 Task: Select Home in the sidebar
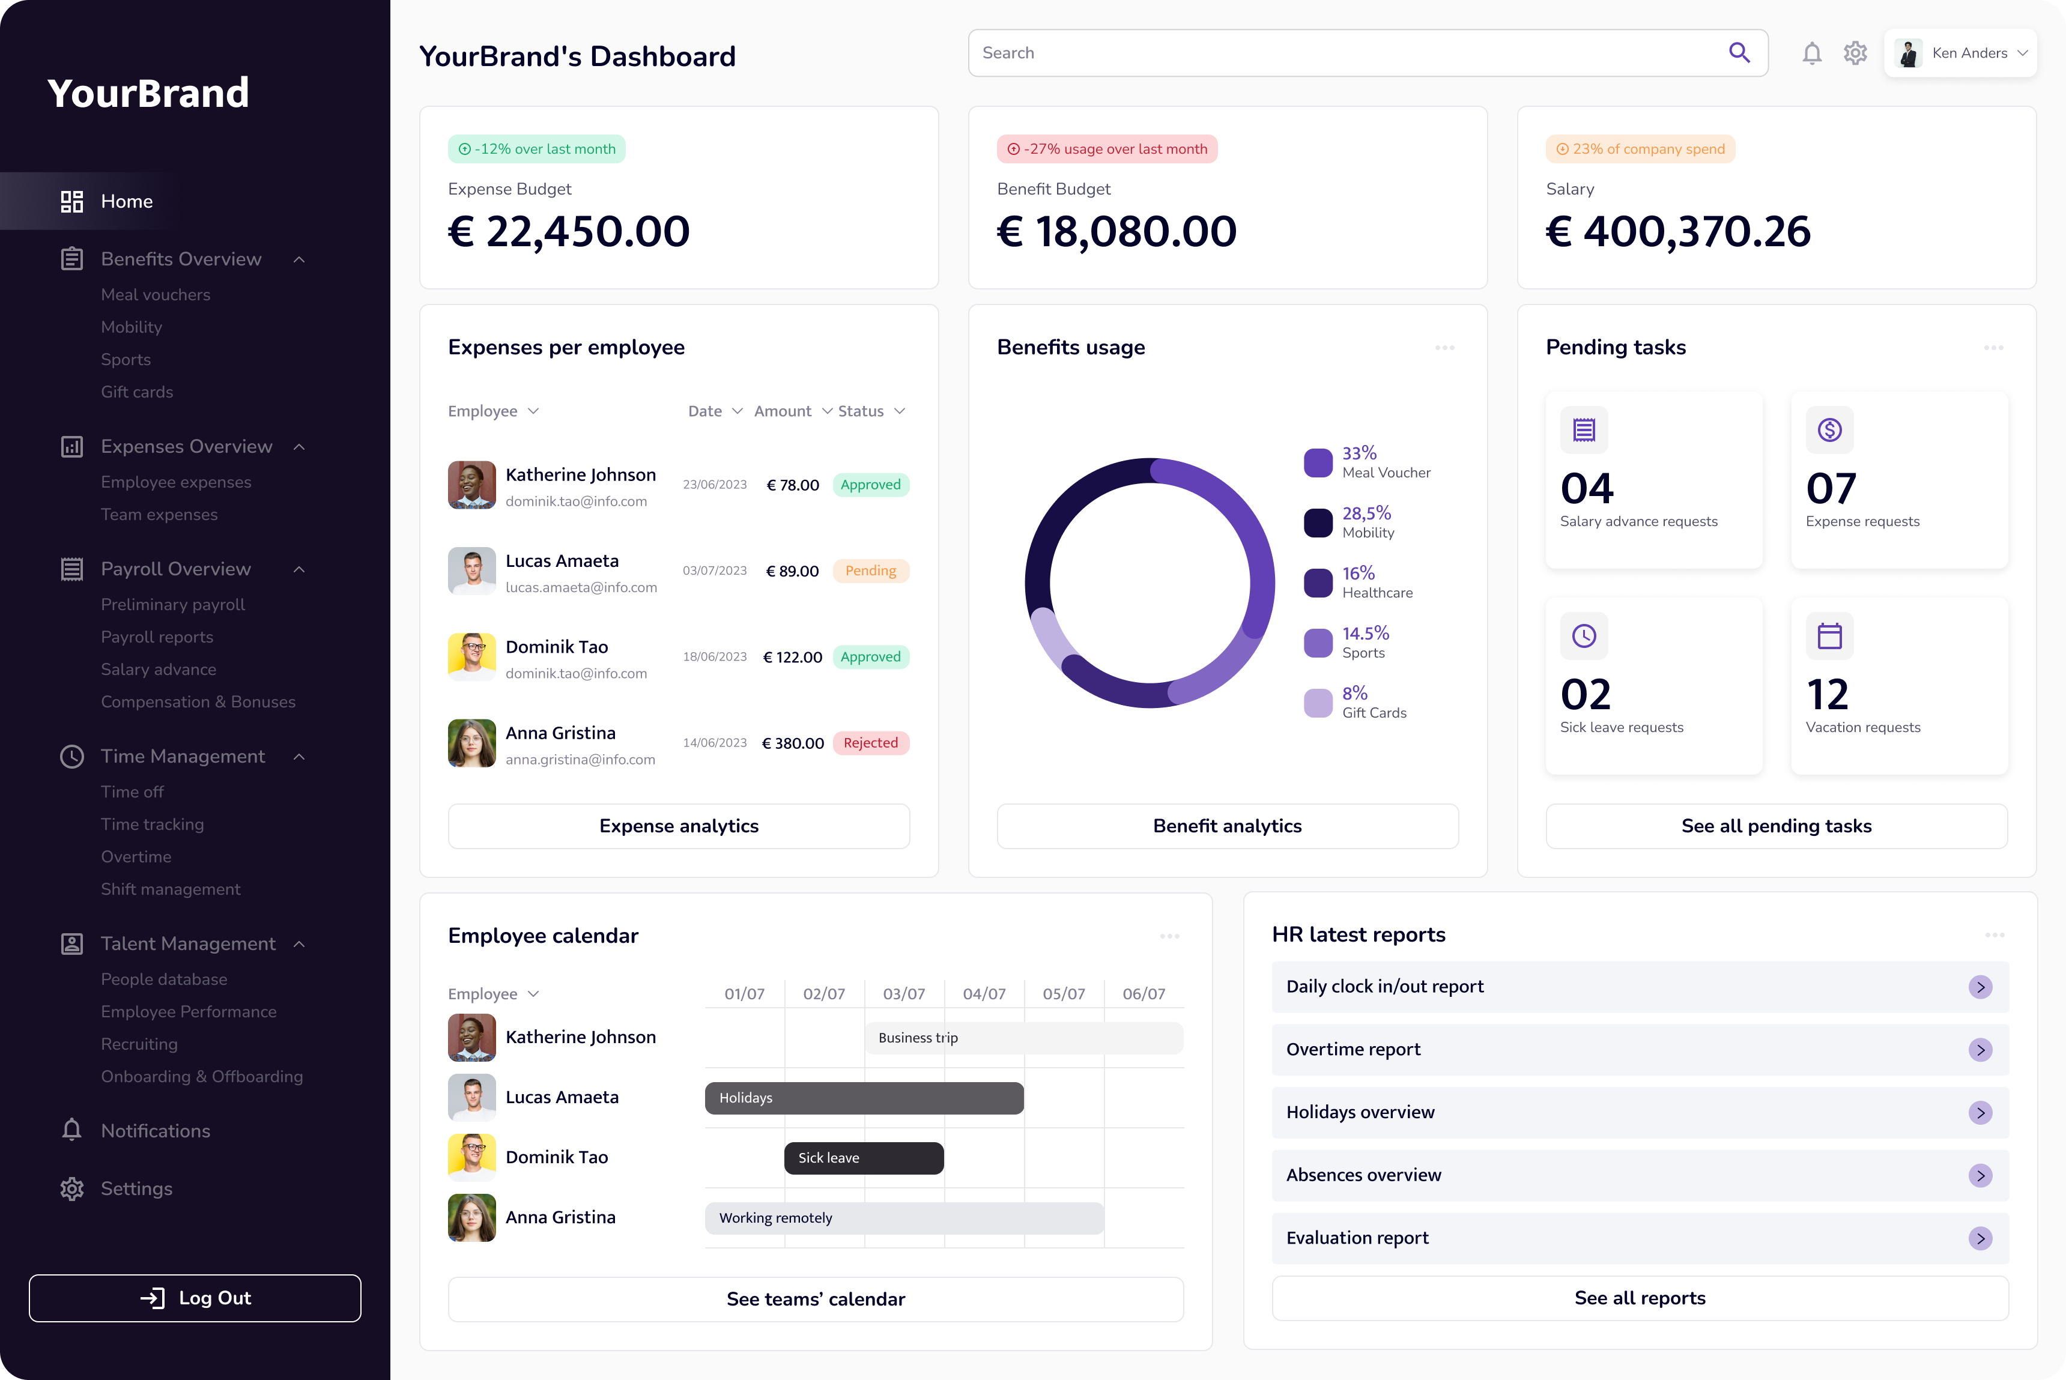(x=126, y=202)
